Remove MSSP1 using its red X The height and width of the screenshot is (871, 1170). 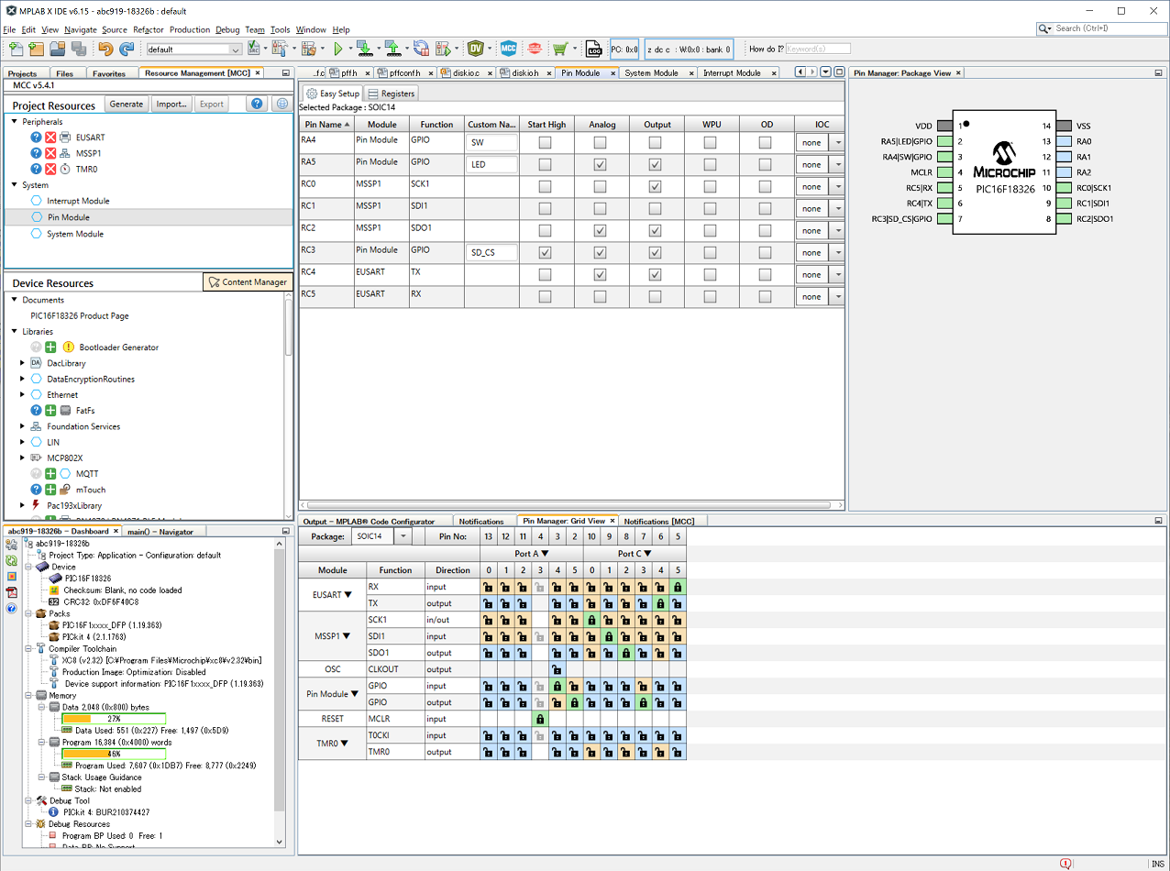pyautogui.click(x=50, y=153)
